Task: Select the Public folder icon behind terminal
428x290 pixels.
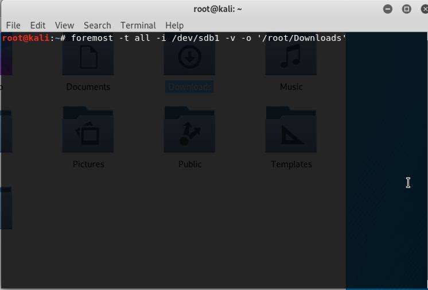Action: pyautogui.click(x=189, y=129)
